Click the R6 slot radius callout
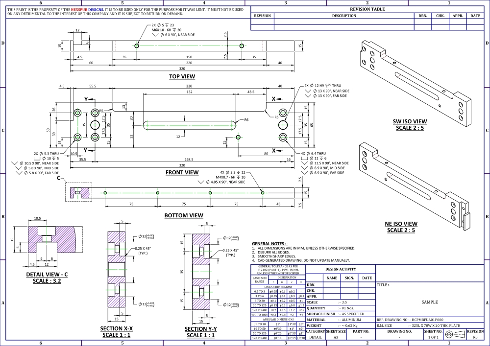The width and height of the screenshot is (490, 346). point(246,120)
